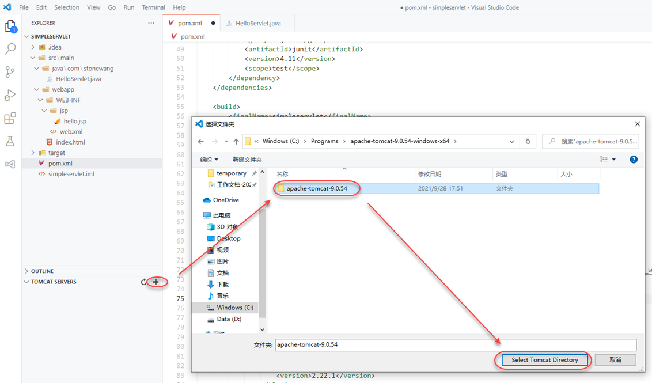
Task: Open the address bar history dropdown
Action: coord(511,141)
